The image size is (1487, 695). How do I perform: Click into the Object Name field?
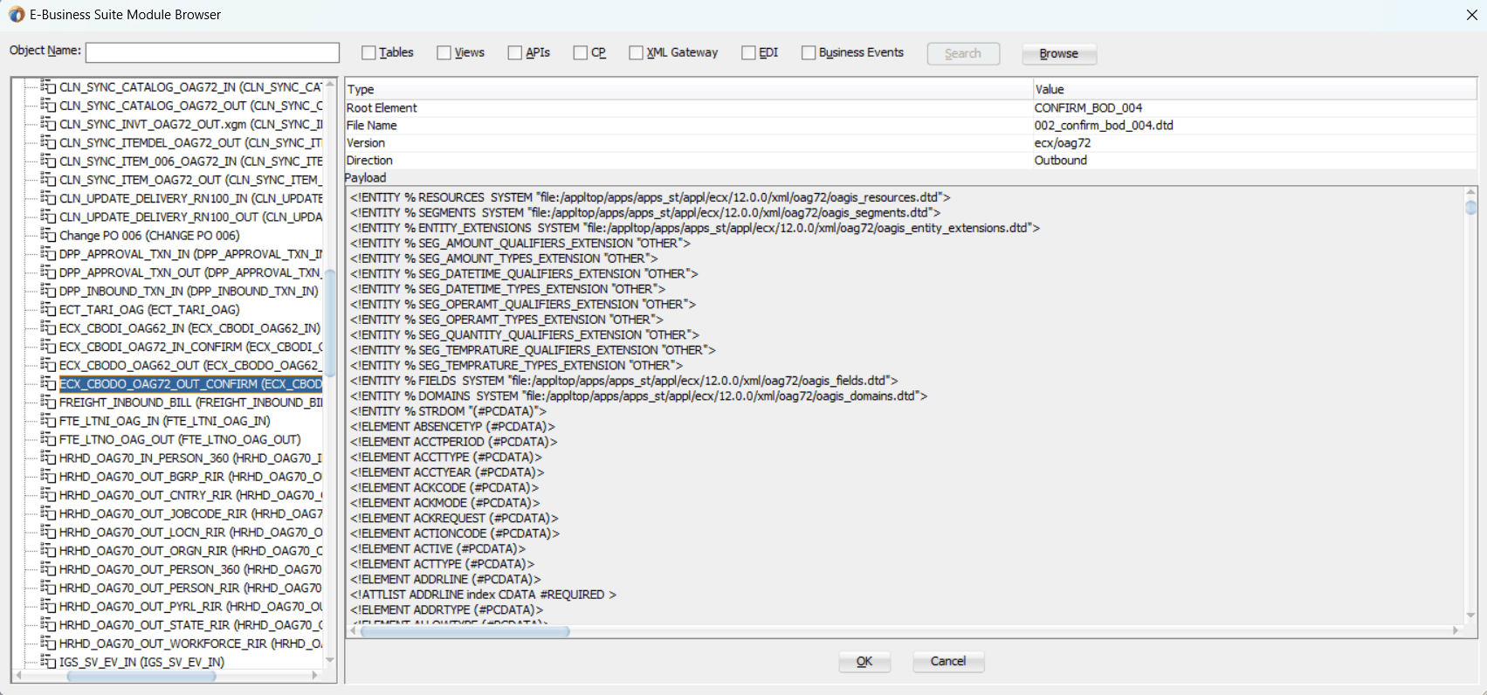(212, 52)
